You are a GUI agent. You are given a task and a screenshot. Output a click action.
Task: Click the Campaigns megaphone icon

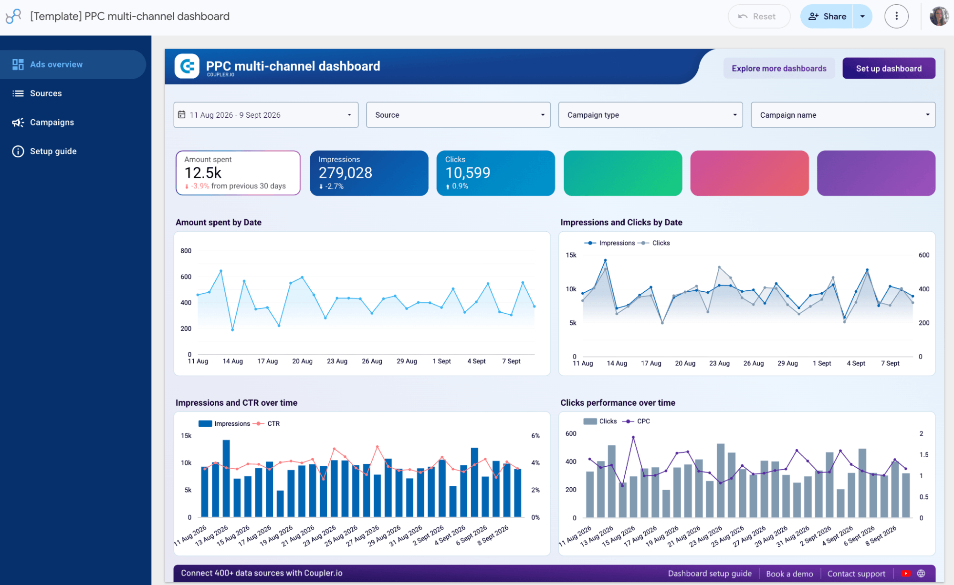click(x=18, y=123)
